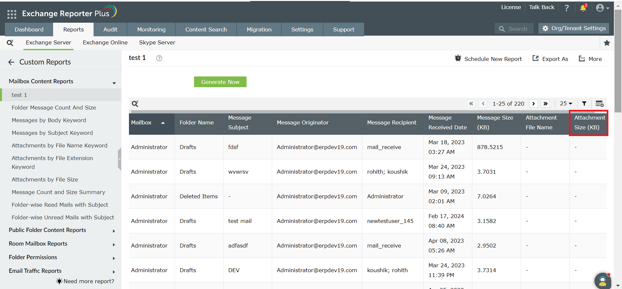The width and height of the screenshot is (622, 289).
Task: Open Folder-wise Read Mails with Subject
Action: 60,205
